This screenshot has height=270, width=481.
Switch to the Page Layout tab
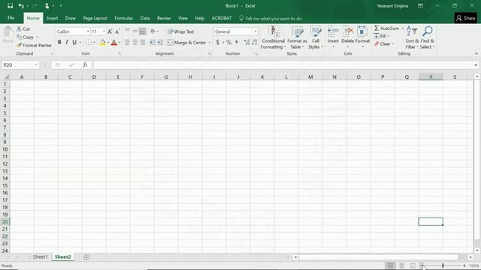tap(95, 18)
